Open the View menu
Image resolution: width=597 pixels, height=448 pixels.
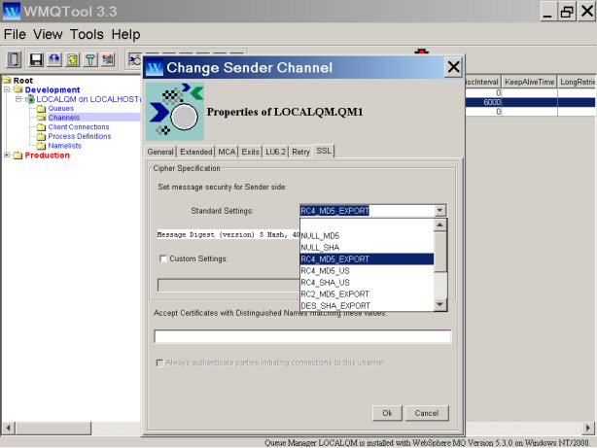click(x=48, y=35)
